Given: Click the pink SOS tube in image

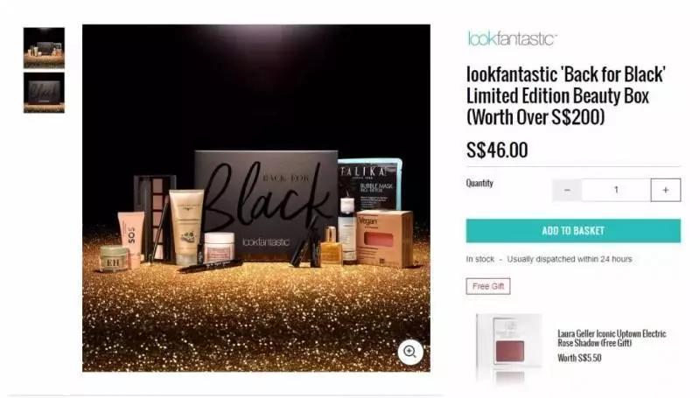Looking at the screenshot, I should pos(131,234).
